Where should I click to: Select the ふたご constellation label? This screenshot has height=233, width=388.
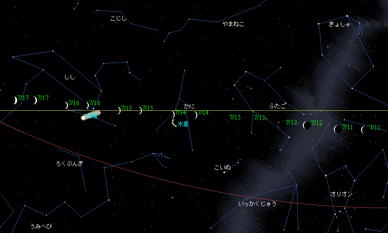click(278, 106)
